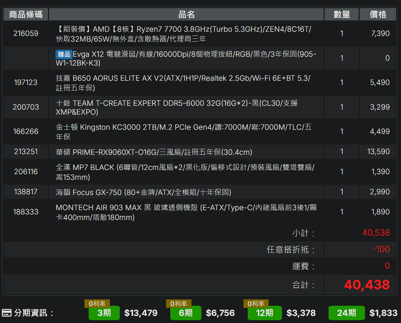Click the 0利率 tag above 12期
401x323 pixels.
pyautogui.click(x=256, y=303)
